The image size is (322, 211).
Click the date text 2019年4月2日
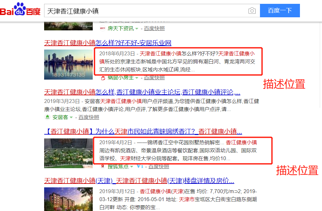pyautogui.click(x=116, y=143)
